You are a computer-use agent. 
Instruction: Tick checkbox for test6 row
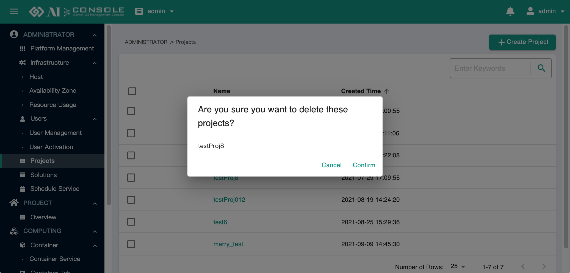click(x=131, y=222)
